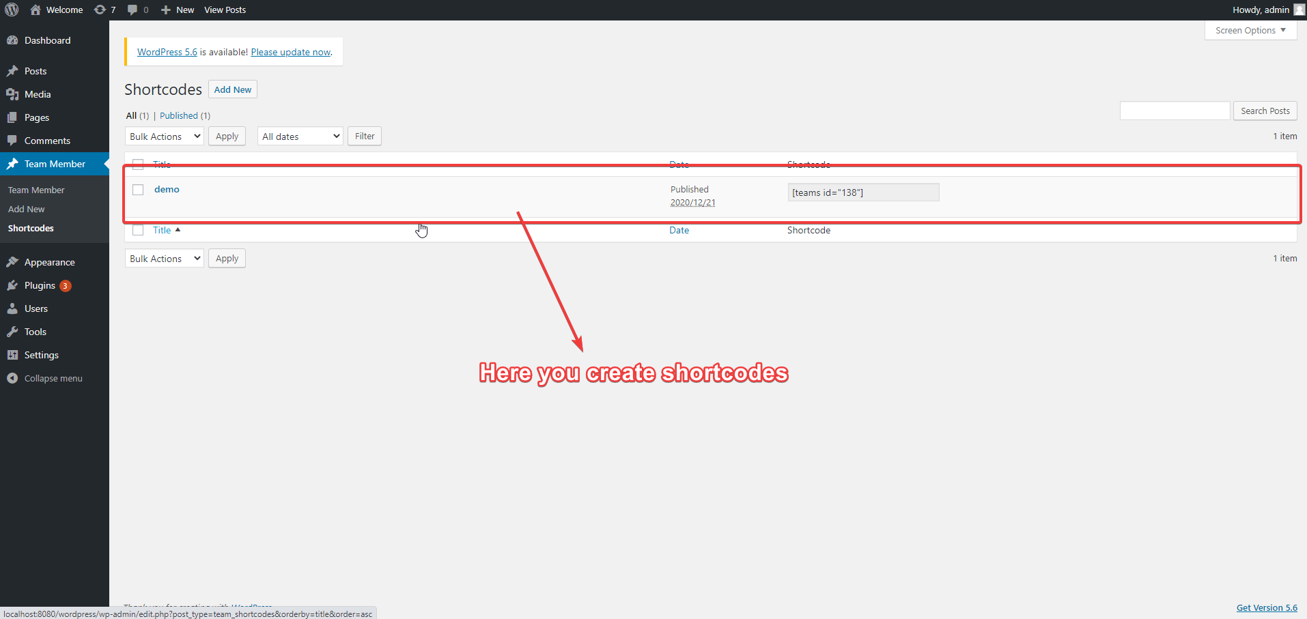
Task: Click the plus icon beside New
Action: [165, 10]
